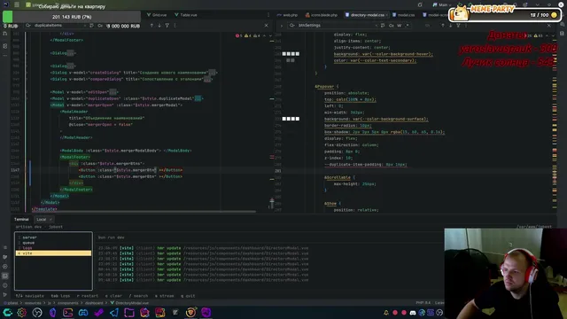Open the left editor tab list menu
567x319 pixels.
(268, 15)
